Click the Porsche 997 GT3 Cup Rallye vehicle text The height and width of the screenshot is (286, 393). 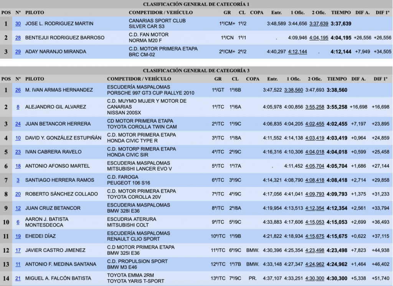[150, 93]
